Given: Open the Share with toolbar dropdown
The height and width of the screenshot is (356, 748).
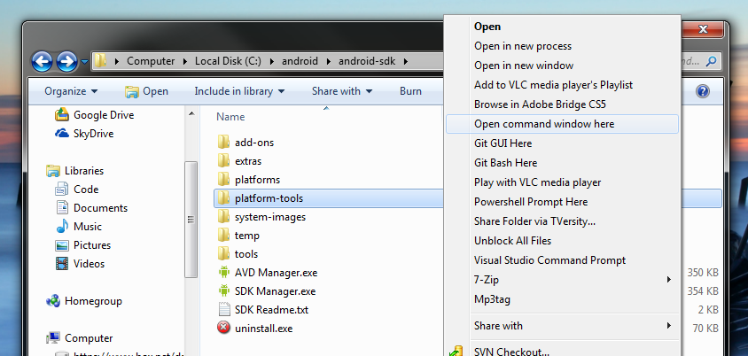Looking at the screenshot, I should (341, 91).
